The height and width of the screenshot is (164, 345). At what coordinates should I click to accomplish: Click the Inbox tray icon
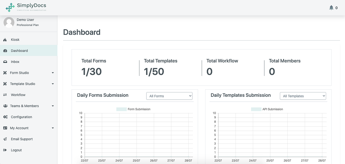5,62
